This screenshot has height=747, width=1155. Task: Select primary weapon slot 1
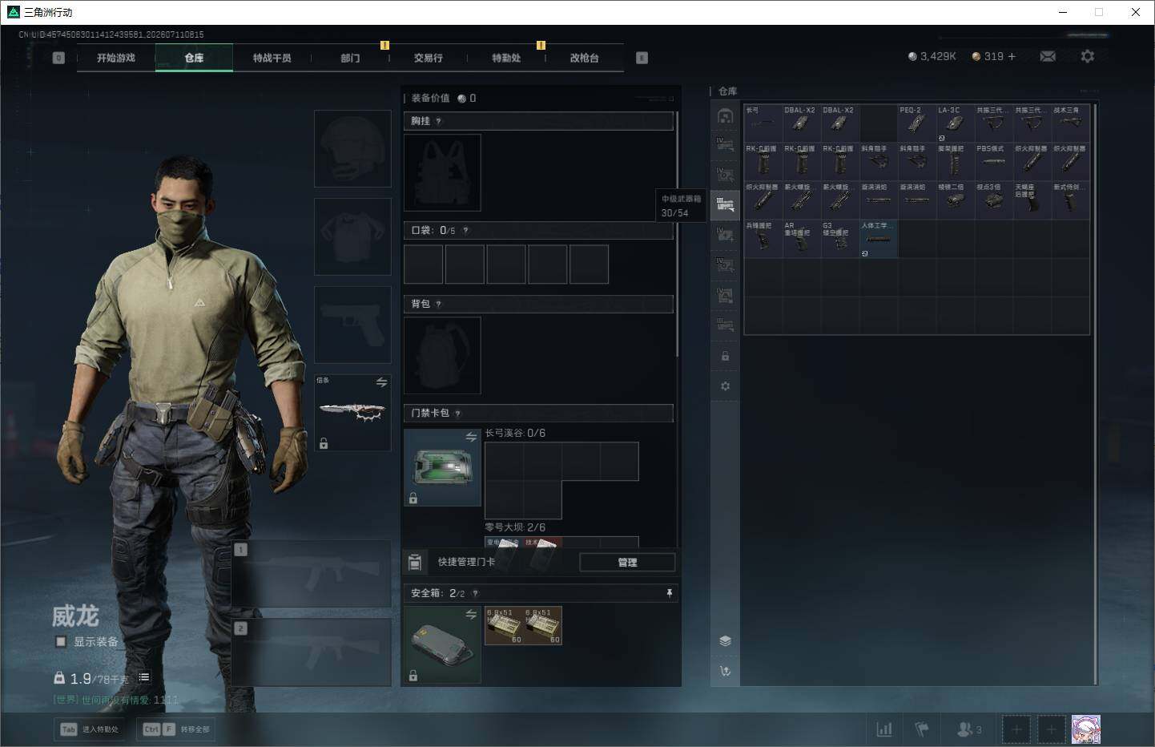pyautogui.click(x=312, y=573)
